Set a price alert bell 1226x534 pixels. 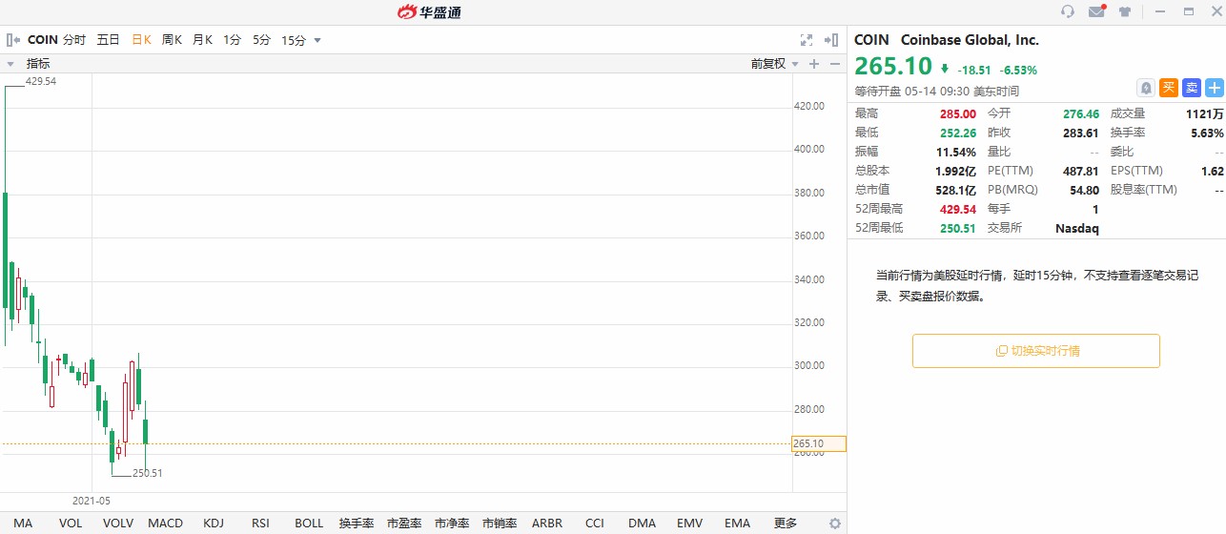[x=1145, y=88]
